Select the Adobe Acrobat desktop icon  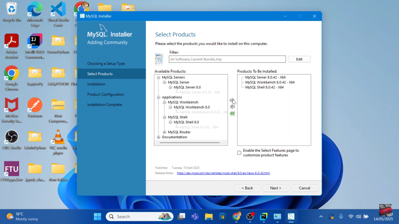coord(11,47)
